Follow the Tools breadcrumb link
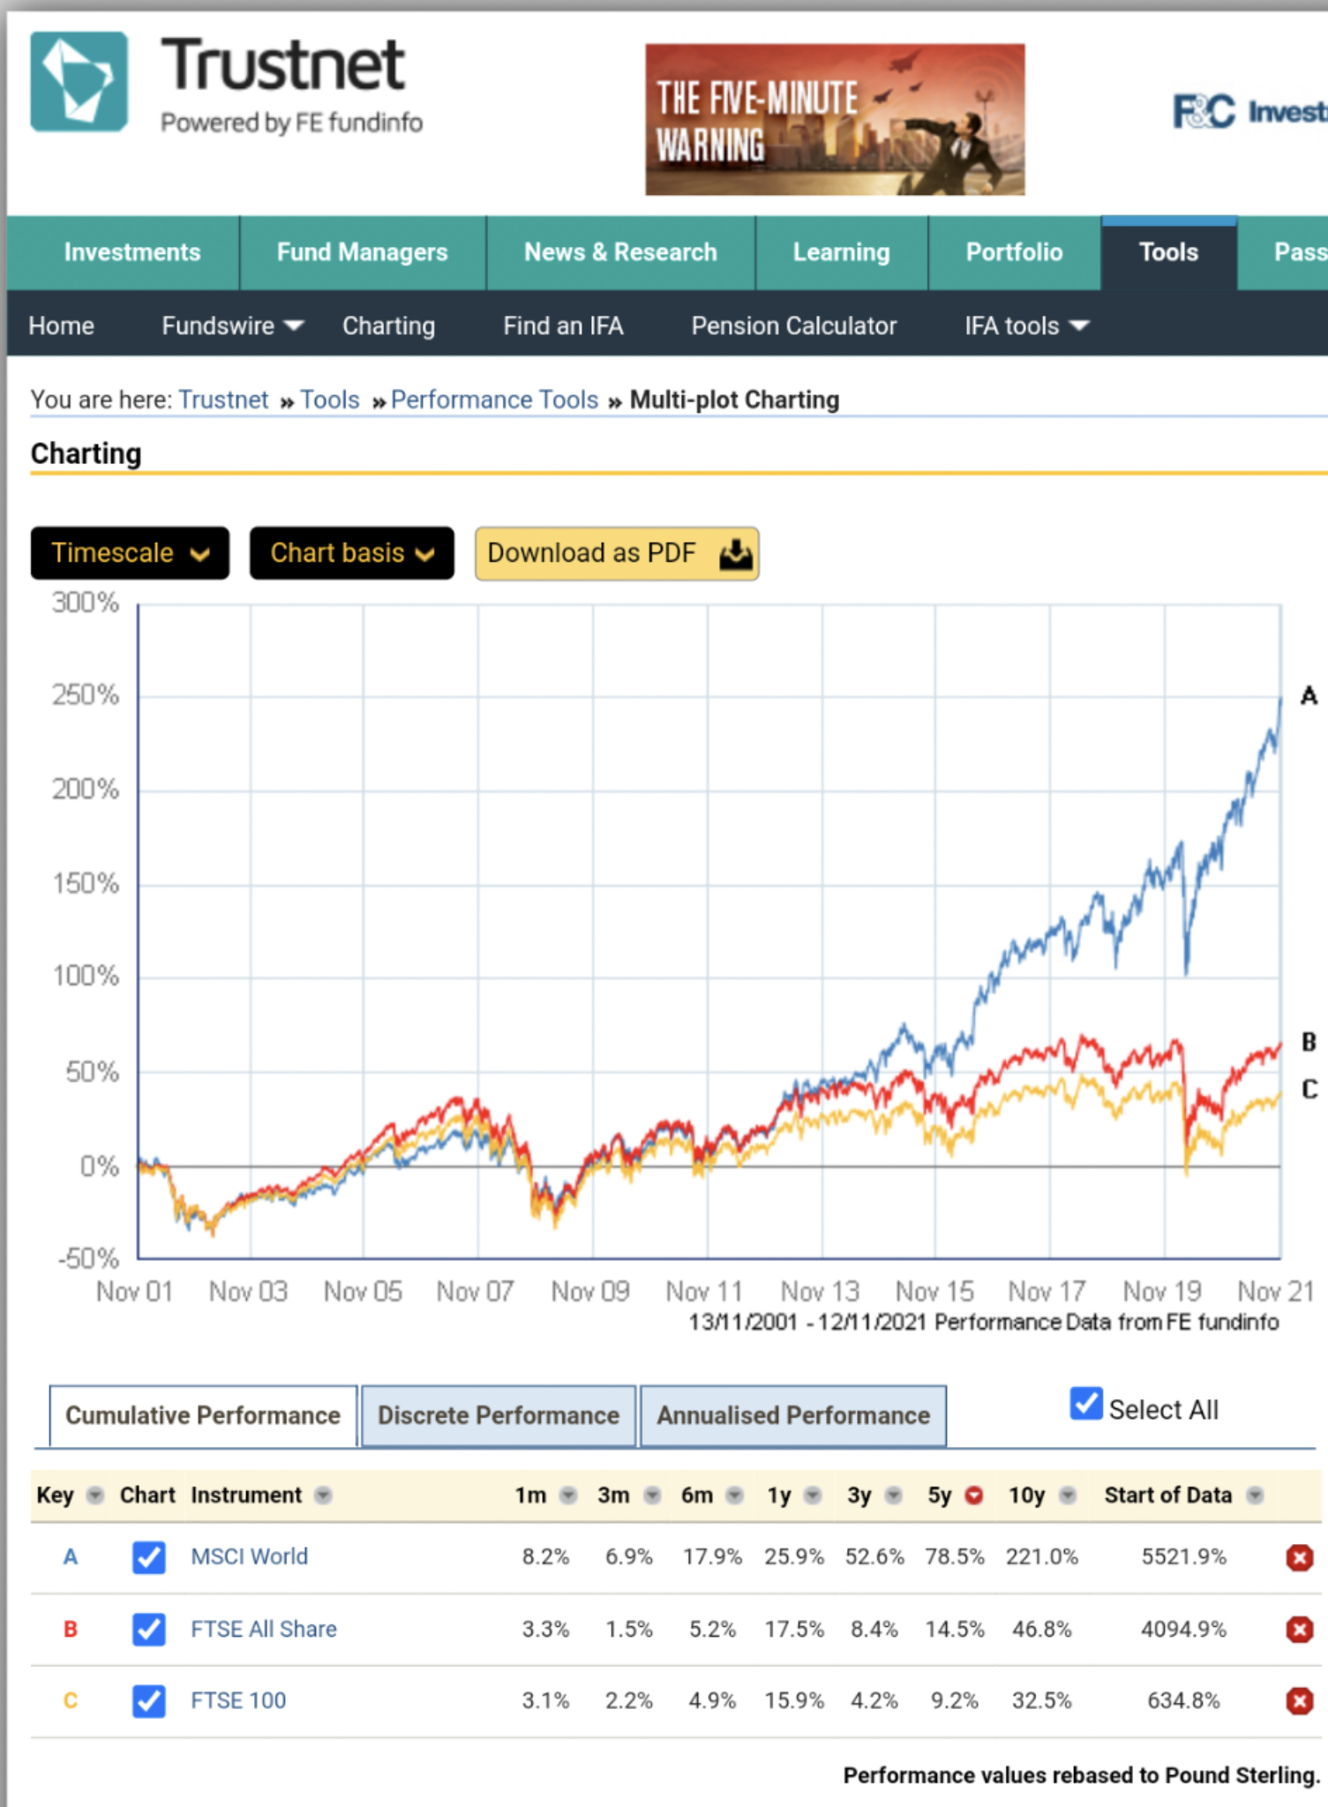Image resolution: width=1328 pixels, height=1807 pixels. 330,400
